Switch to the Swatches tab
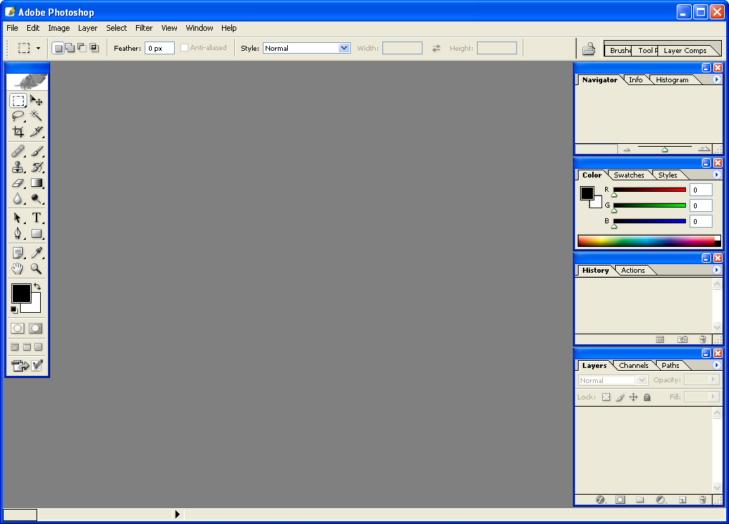729x524 pixels. 628,175
